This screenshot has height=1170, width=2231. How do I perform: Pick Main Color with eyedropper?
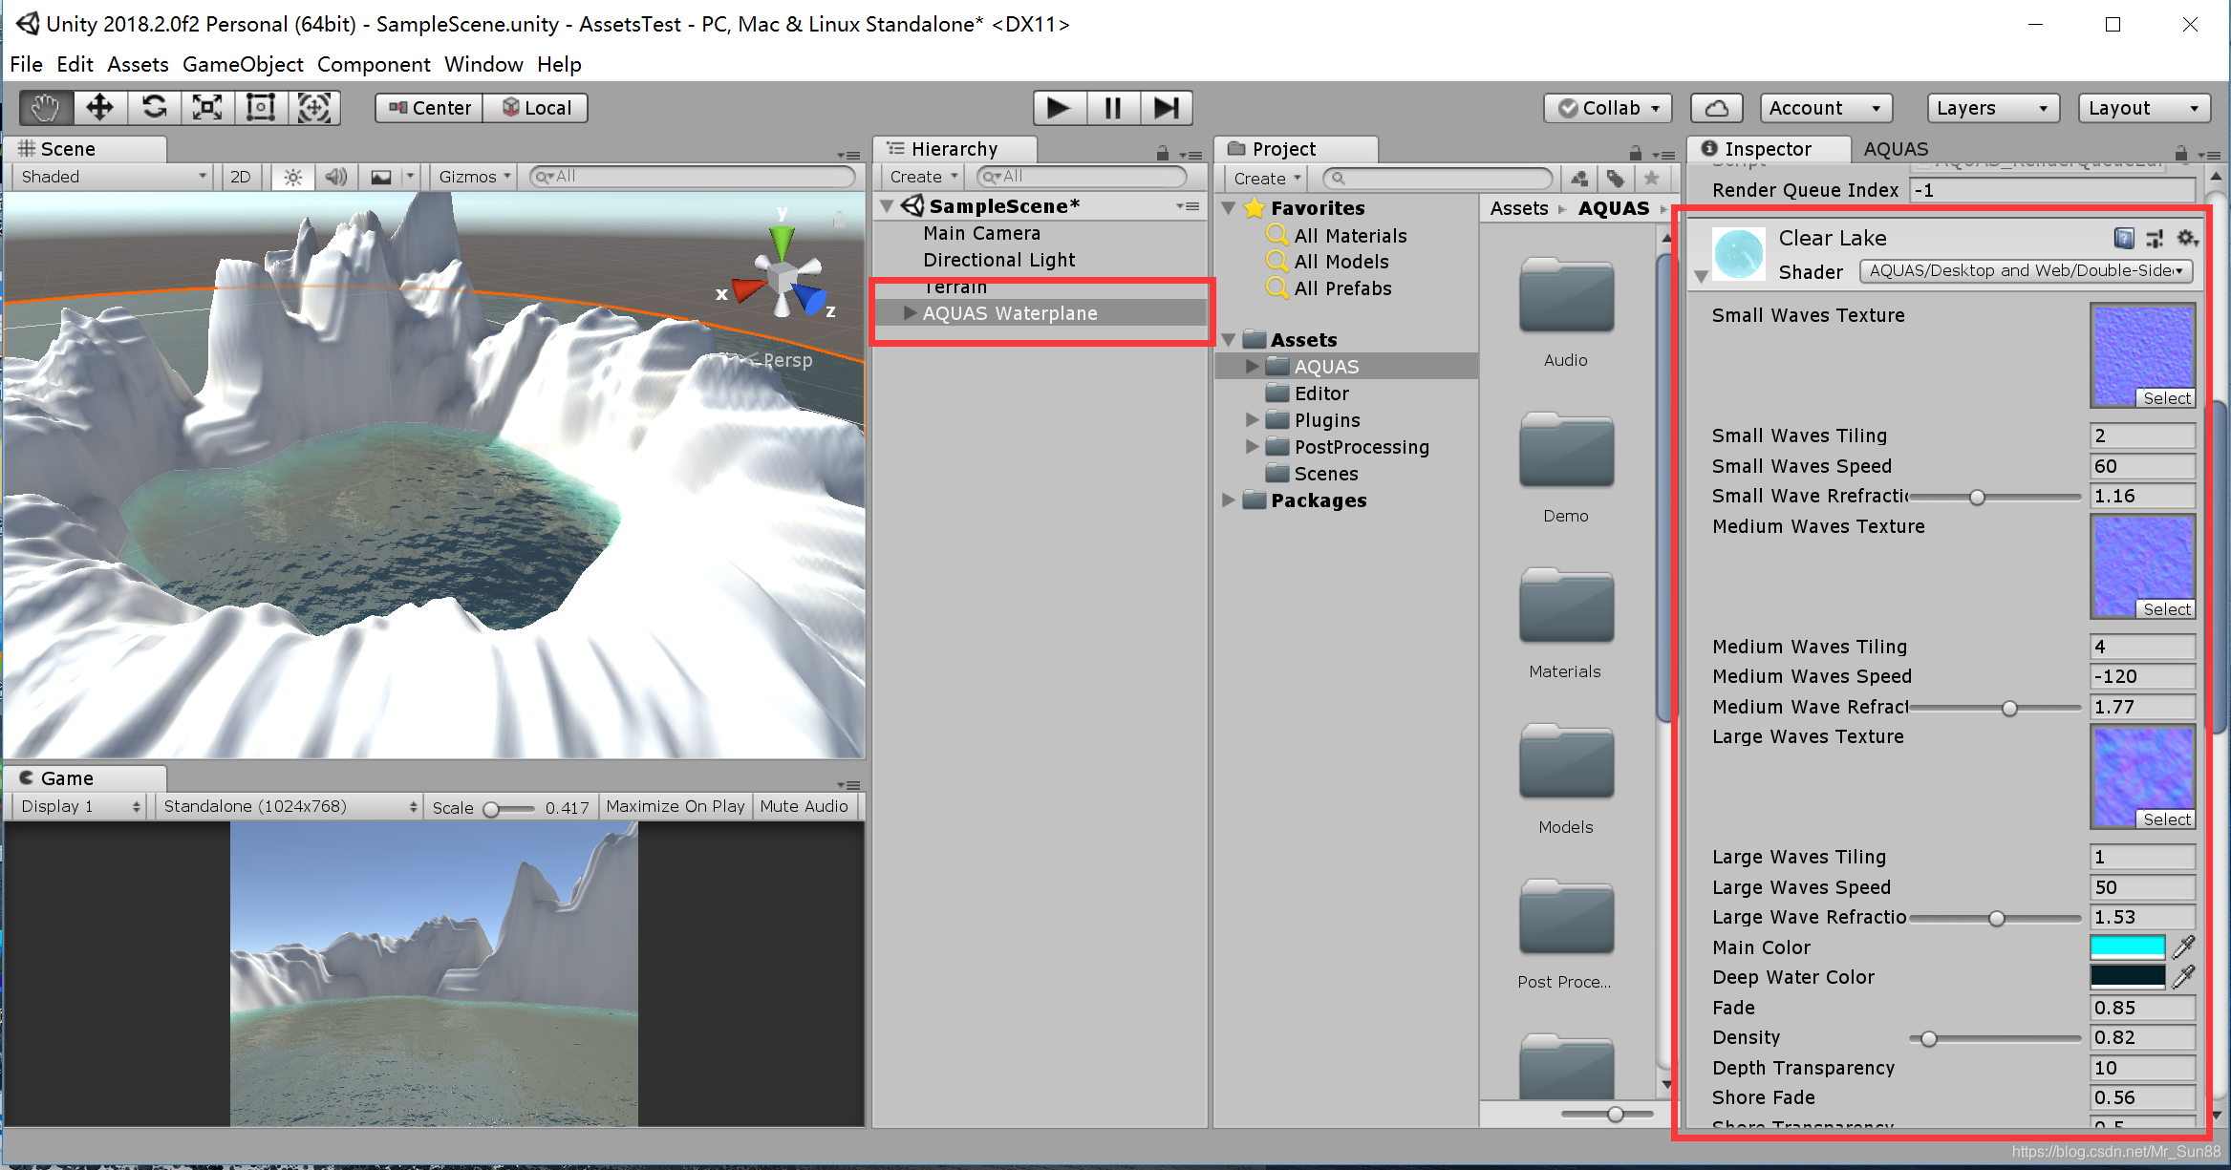(x=2183, y=947)
